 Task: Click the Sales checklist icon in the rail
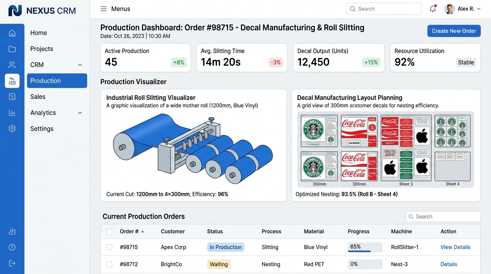pos(12,97)
